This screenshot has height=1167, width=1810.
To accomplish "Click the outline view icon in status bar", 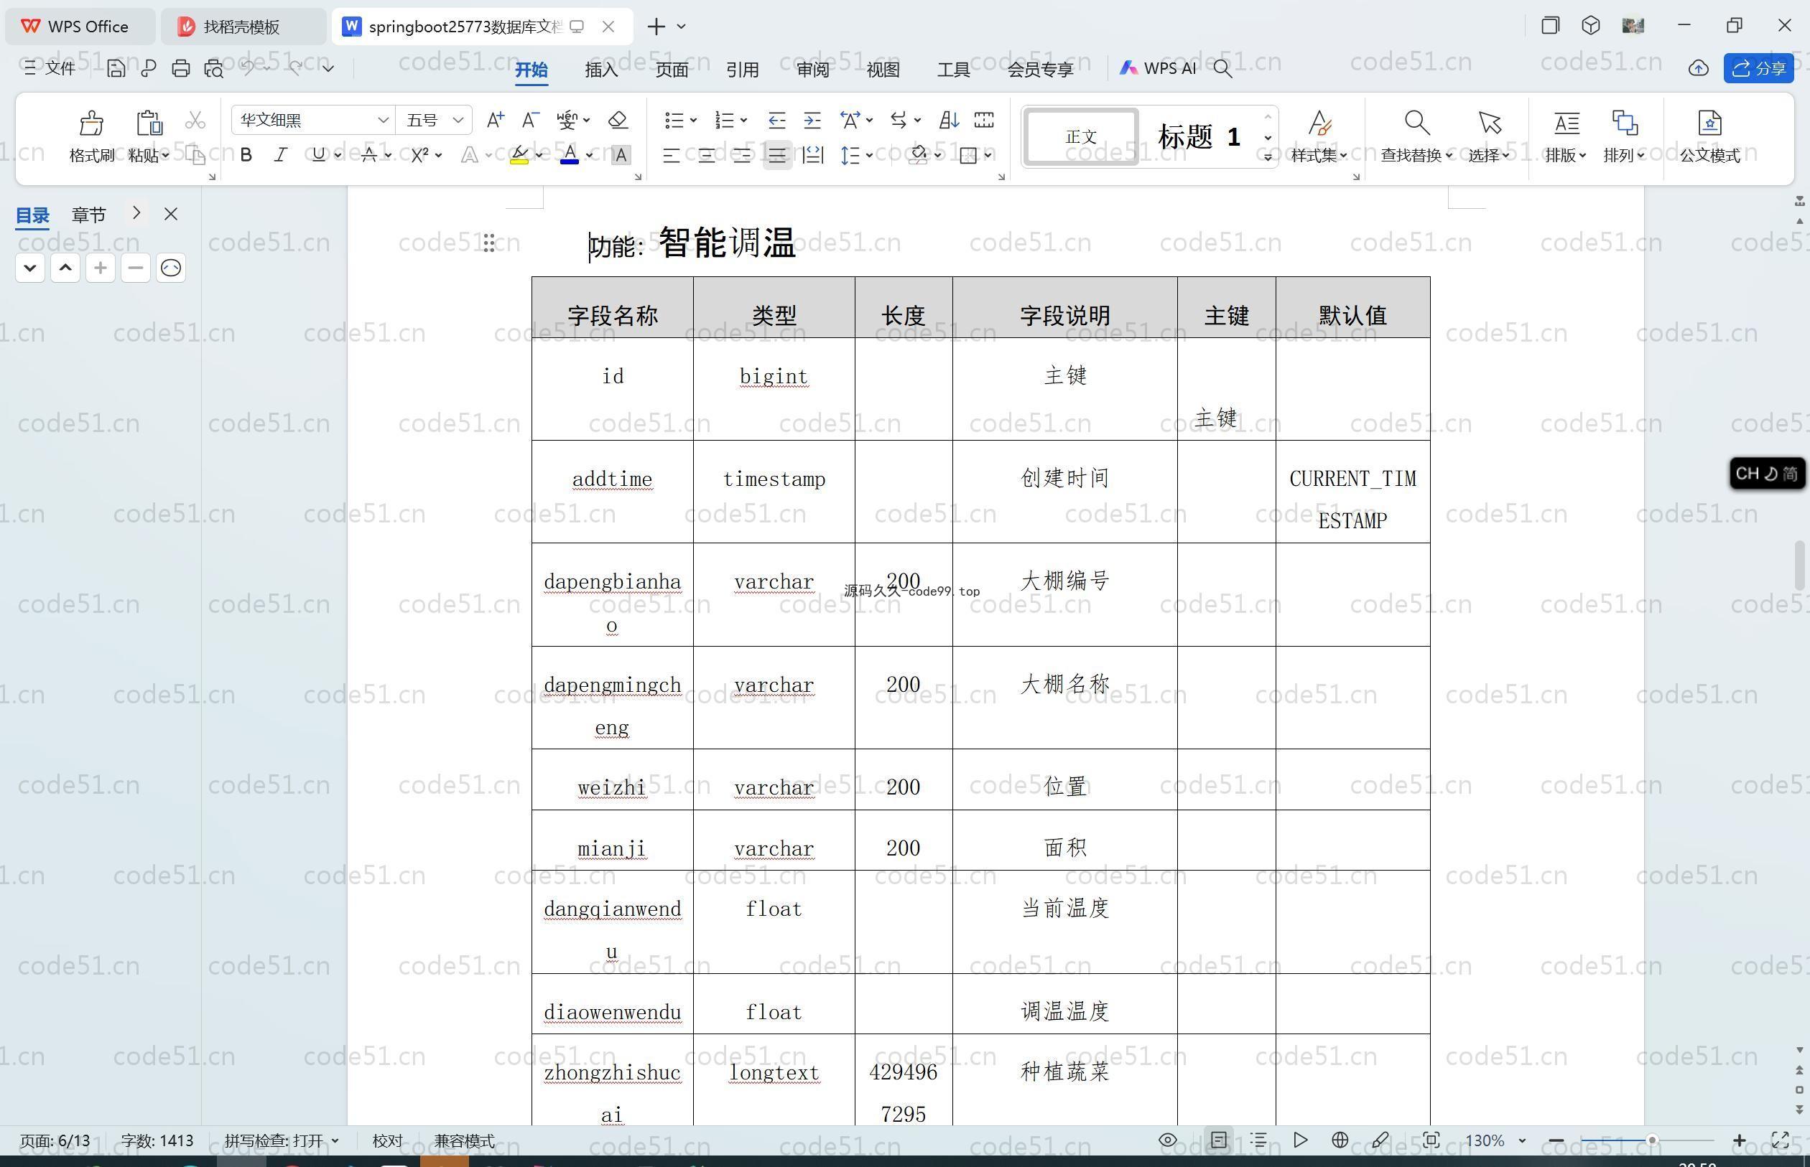I will (1258, 1140).
